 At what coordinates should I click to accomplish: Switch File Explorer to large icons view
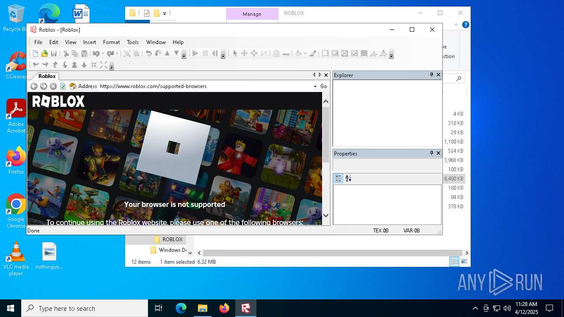pyautogui.click(x=464, y=262)
